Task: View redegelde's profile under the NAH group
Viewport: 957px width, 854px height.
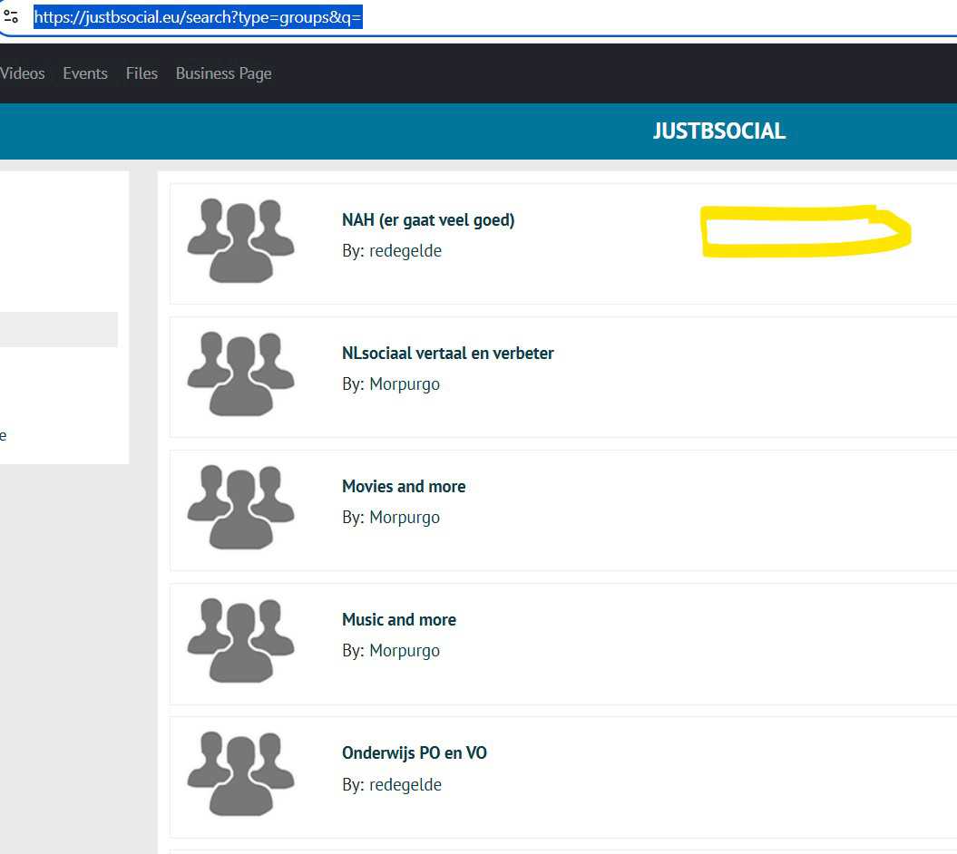Action: point(405,251)
